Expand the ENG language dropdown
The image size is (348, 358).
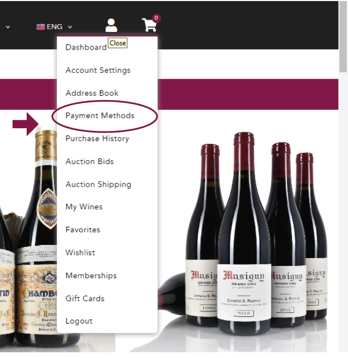54,27
